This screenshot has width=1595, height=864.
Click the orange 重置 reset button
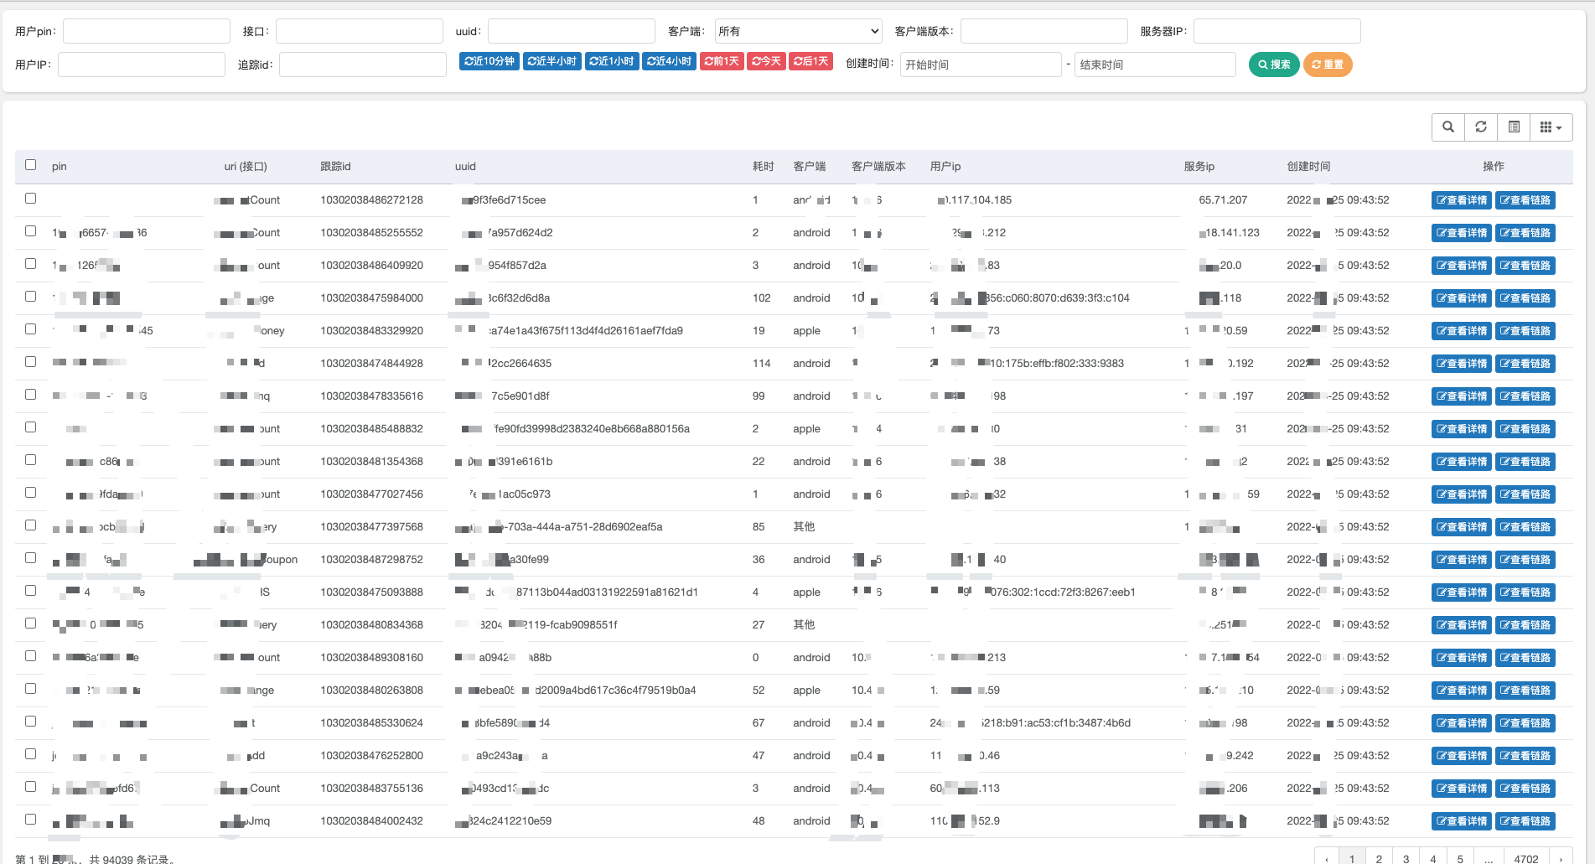click(1328, 65)
